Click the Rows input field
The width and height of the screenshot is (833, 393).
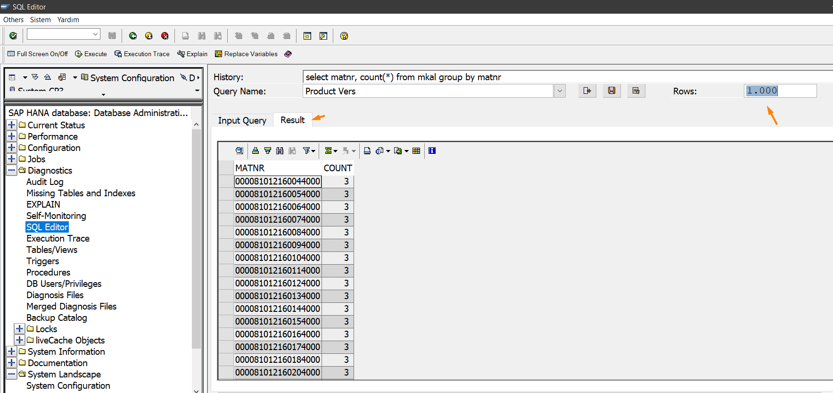coord(780,91)
